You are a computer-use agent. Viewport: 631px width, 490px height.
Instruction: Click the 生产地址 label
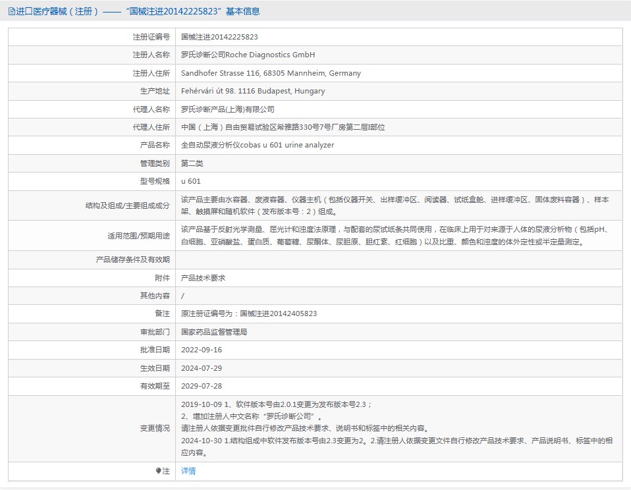click(155, 91)
